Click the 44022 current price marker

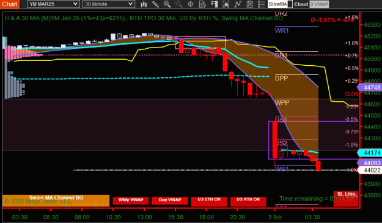(370, 170)
